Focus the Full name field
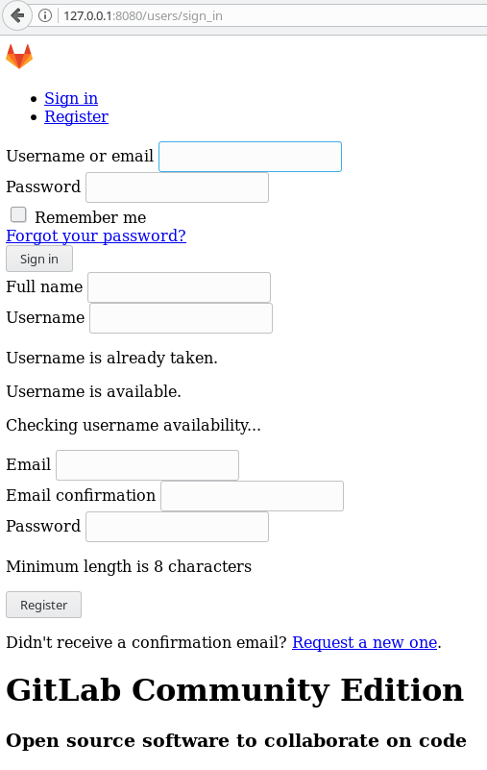Screen dimensions: 487x770 pyautogui.click(x=180, y=287)
